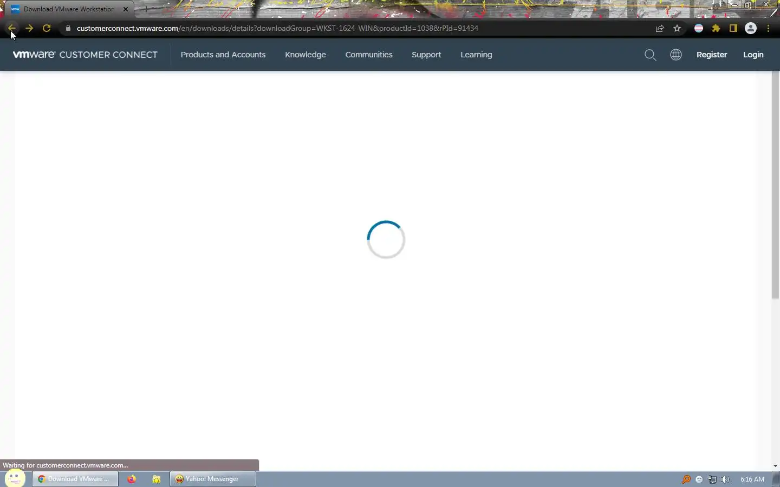The image size is (780, 487).
Task: Open the yellow people icon in taskbar
Action: (156, 479)
